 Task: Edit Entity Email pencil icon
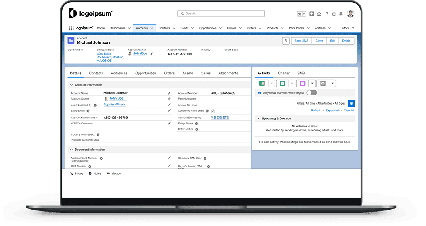coord(169,110)
